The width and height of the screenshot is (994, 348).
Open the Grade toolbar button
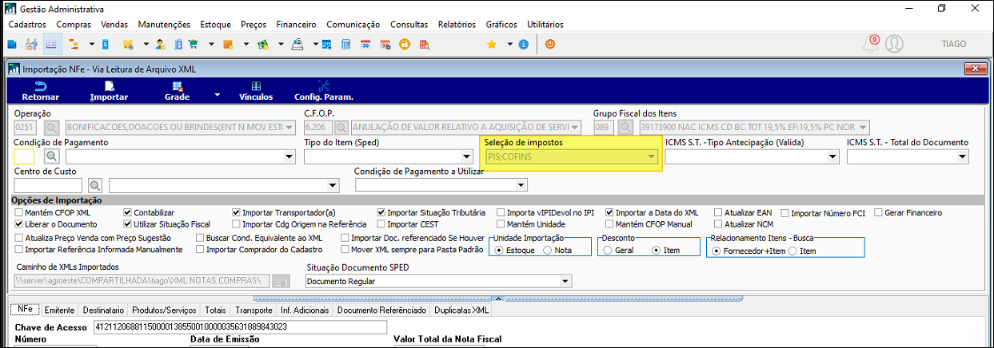[x=177, y=90]
